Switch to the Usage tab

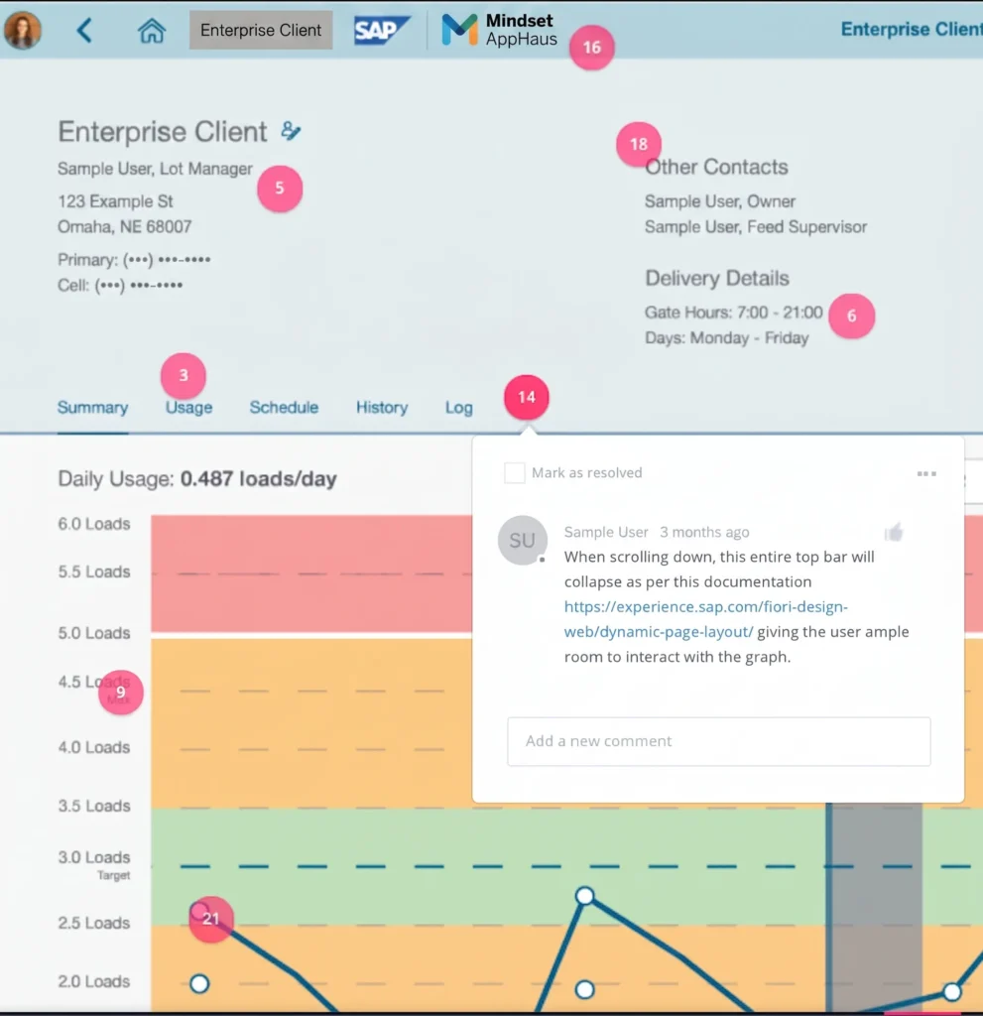click(188, 408)
